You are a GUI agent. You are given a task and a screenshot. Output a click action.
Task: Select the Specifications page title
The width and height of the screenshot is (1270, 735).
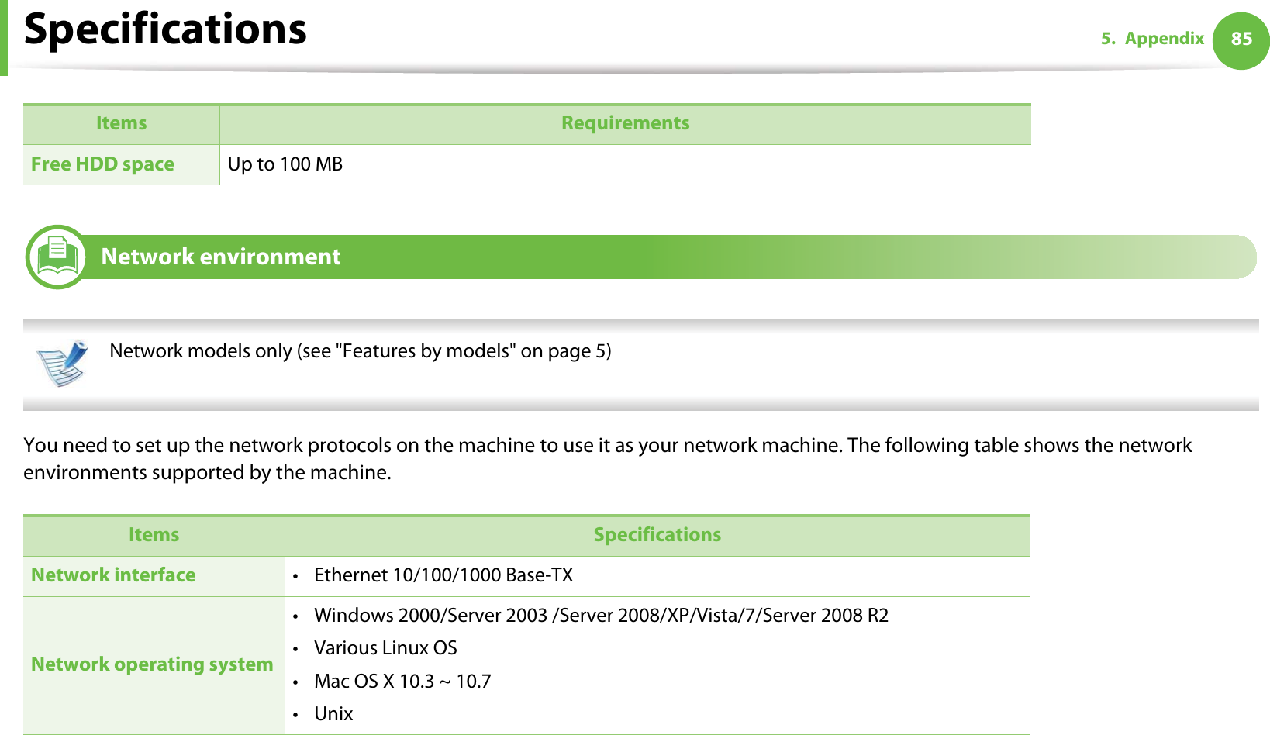pos(165,29)
